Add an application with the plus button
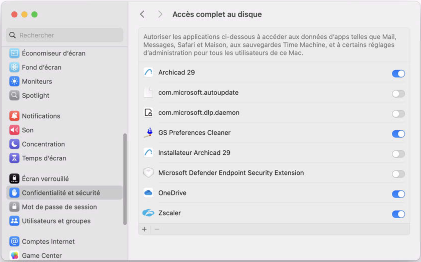Viewport: 421px width, 262px height. (144, 229)
